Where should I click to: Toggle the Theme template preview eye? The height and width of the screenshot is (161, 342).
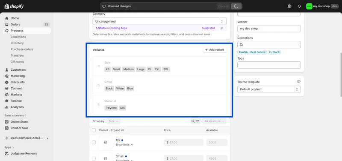(298, 81)
